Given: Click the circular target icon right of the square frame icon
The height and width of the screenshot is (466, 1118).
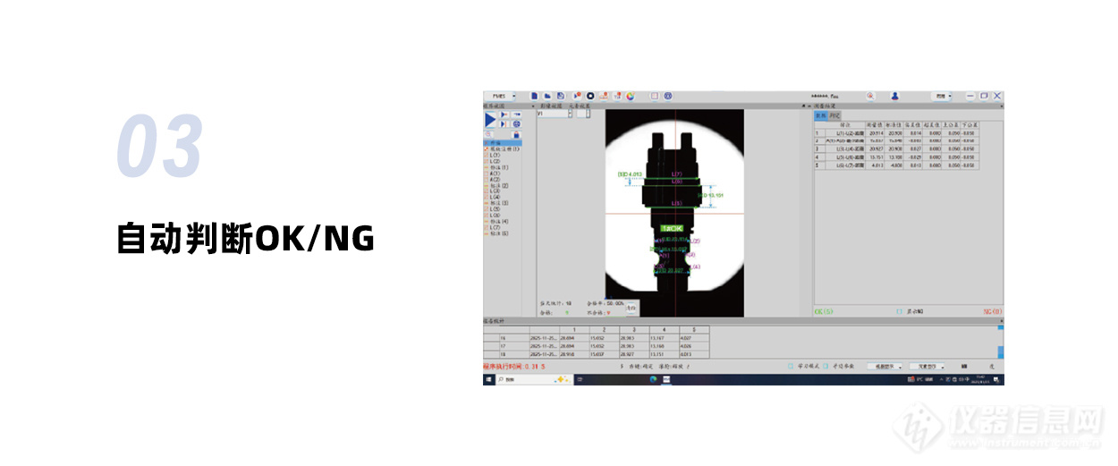Looking at the screenshot, I should [668, 96].
